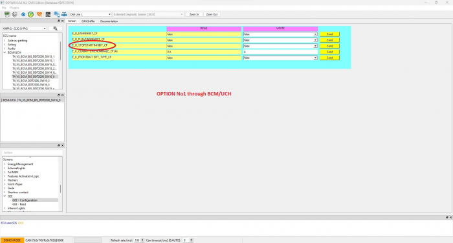Expand the Front Wiper node
This screenshot has height=243, width=453.
coord(5,184)
